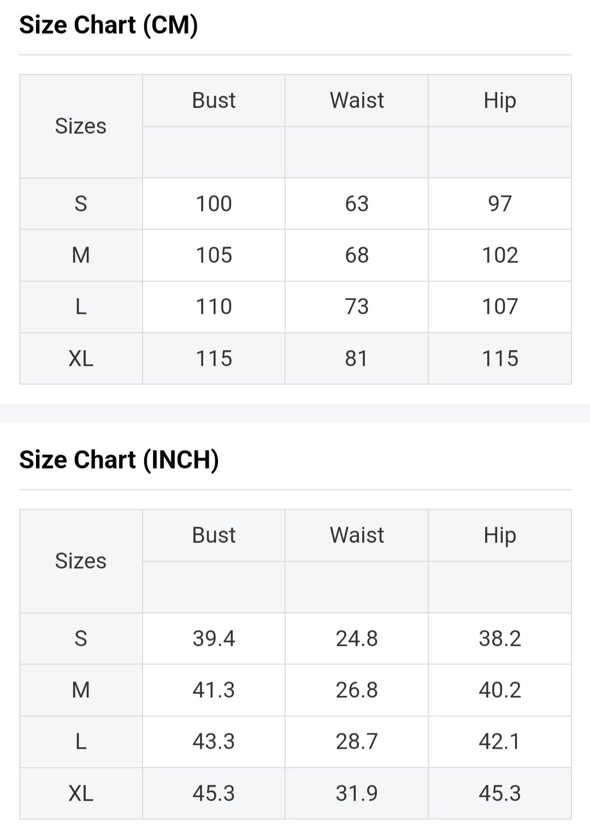Select the Waist column header in CM chart

click(x=357, y=101)
